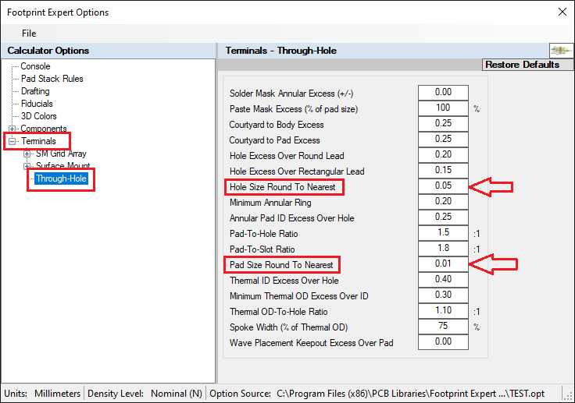The height and width of the screenshot is (403, 575).
Task: Close the Footprint Expert Options window
Action: (x=560, y=12)
